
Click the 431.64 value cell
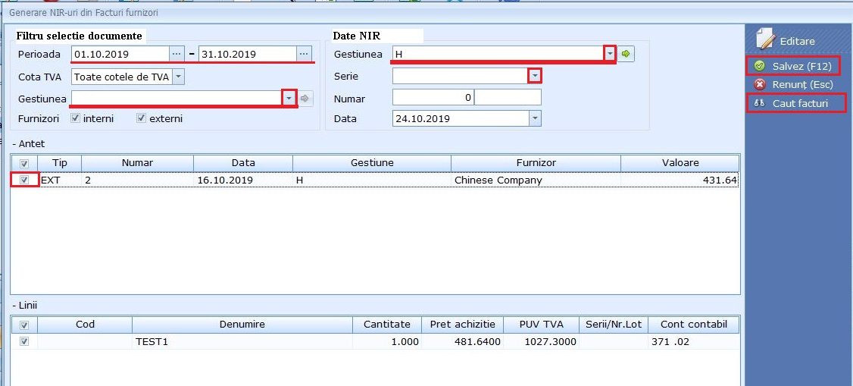pos(680,180)
